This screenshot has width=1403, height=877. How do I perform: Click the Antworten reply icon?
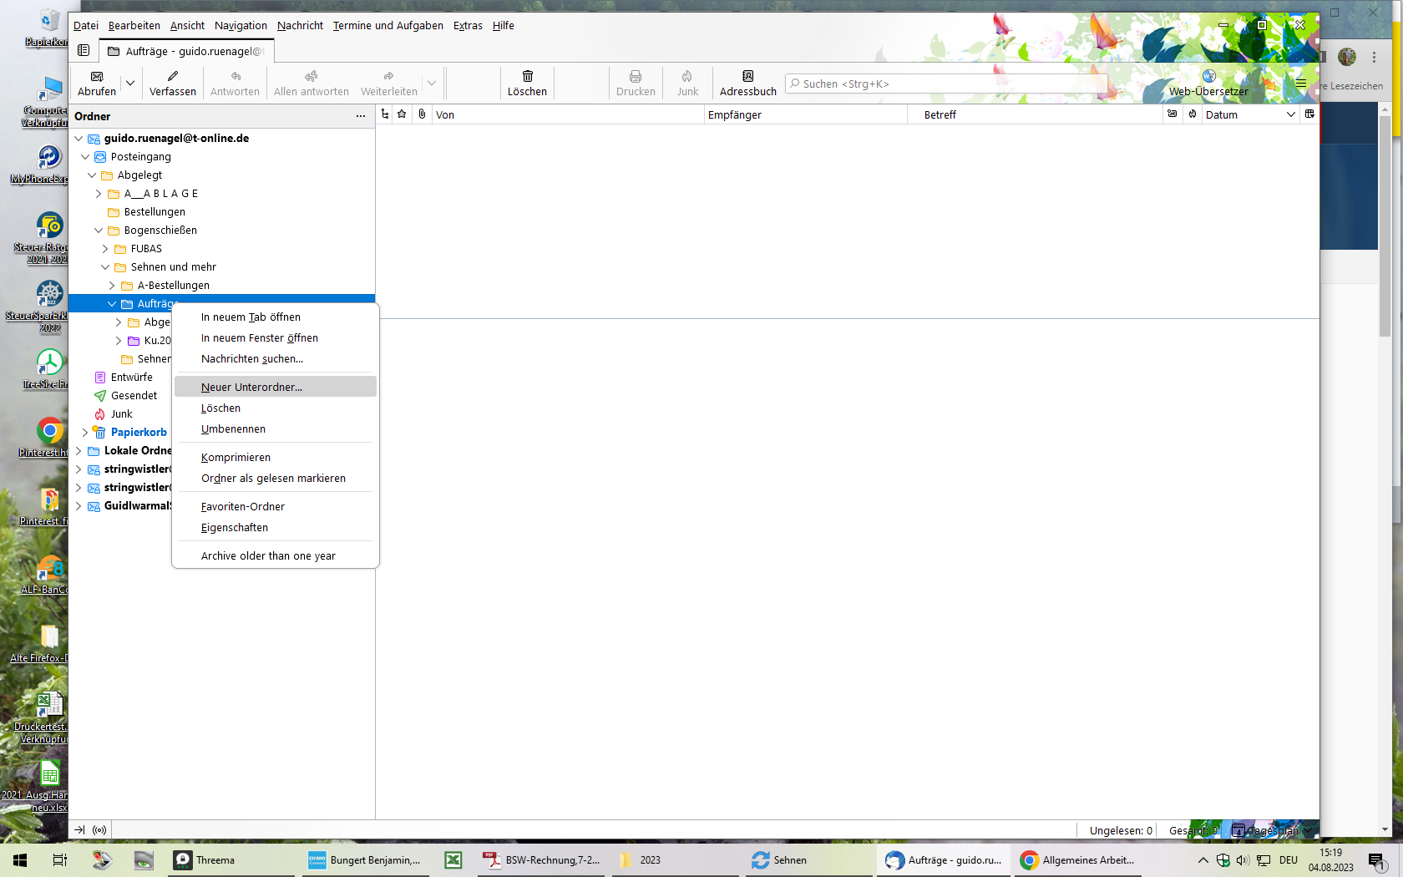pyautogui.click(x=236, y=77)
